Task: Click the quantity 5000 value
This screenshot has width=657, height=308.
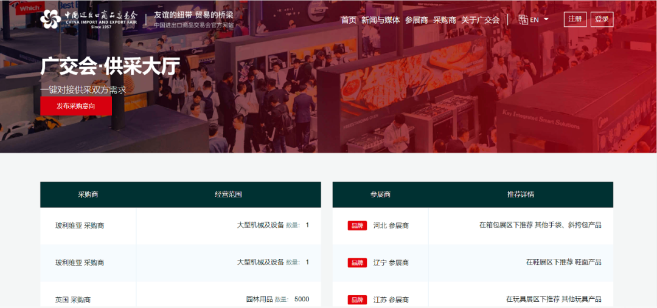Action: pyautogui.click(x=302, y=299)
